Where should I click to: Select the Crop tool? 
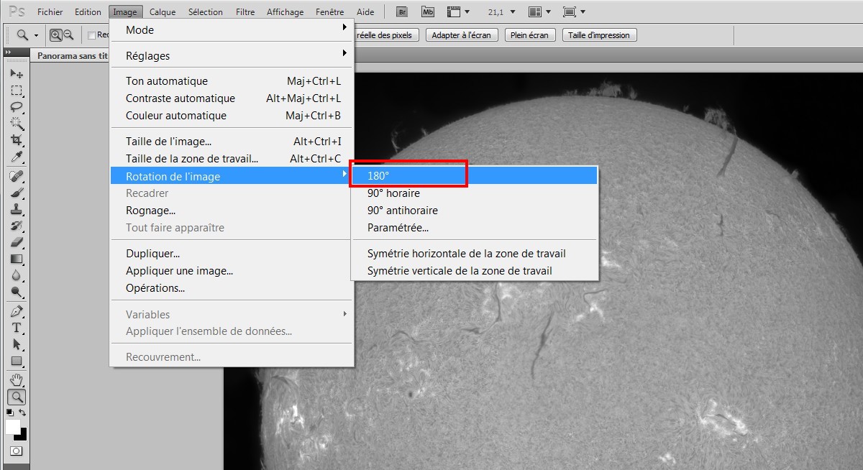coord(17,140)
